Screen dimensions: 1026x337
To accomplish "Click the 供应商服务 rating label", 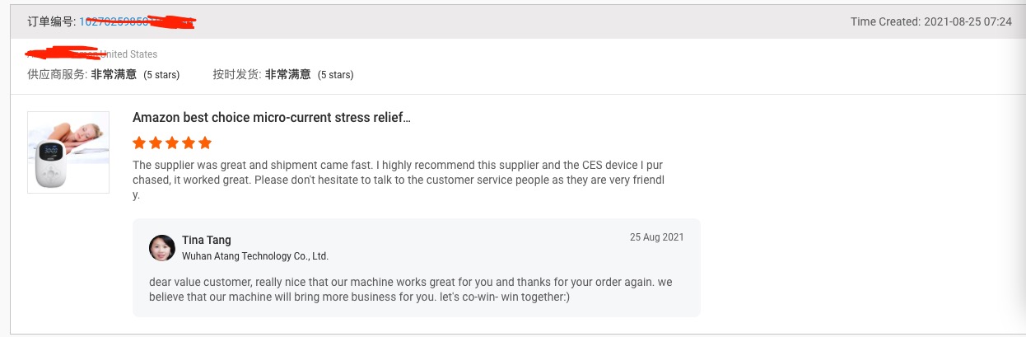I will [57, 74].
